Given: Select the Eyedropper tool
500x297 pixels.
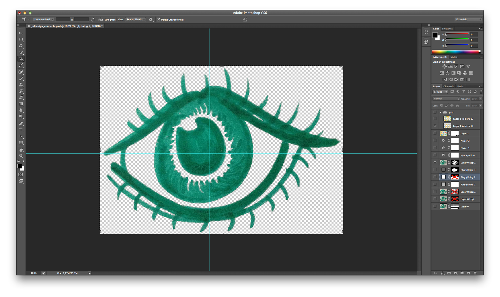Looking at the screenshot, I should point(21,65).
